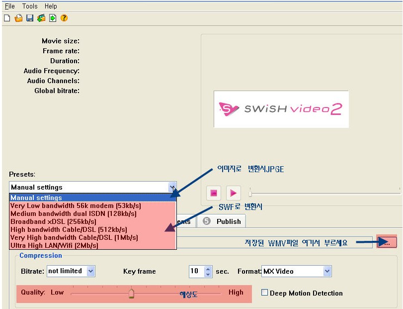Enable Deep Motion Detection checkbox
This screenshot has width=403, height=309.
tap(264, 293)
